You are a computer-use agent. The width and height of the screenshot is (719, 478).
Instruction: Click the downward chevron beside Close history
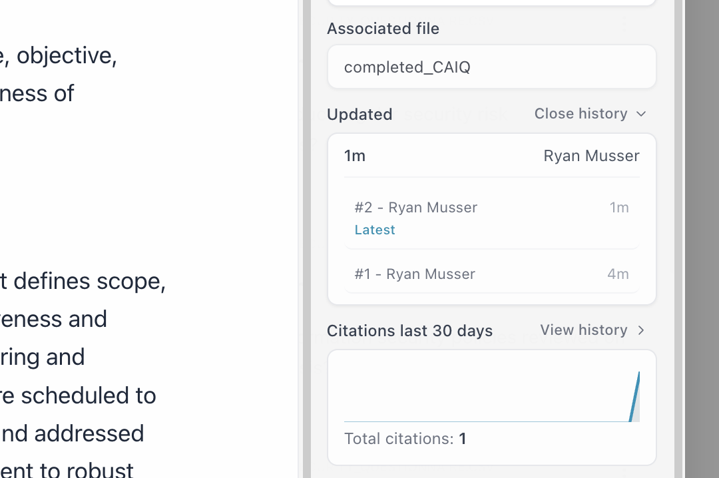pyautogui.click(x=641, y=114)
